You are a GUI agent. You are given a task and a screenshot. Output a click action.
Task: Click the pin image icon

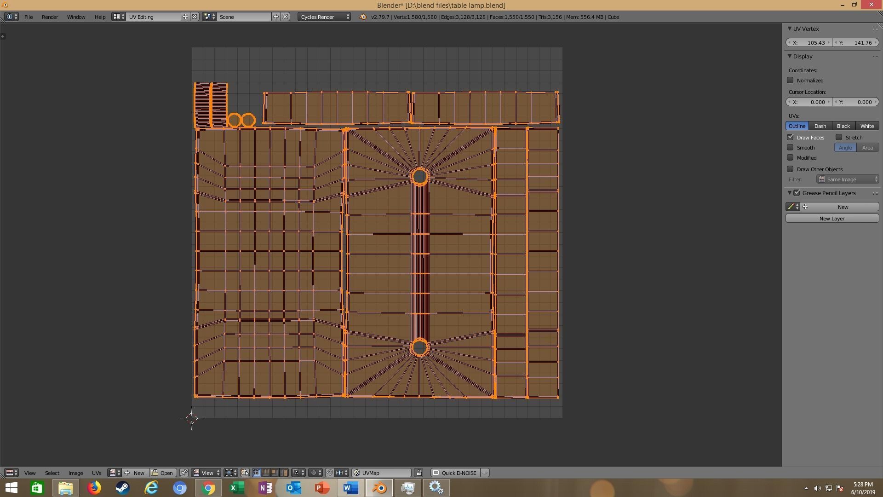pos(184,473)
